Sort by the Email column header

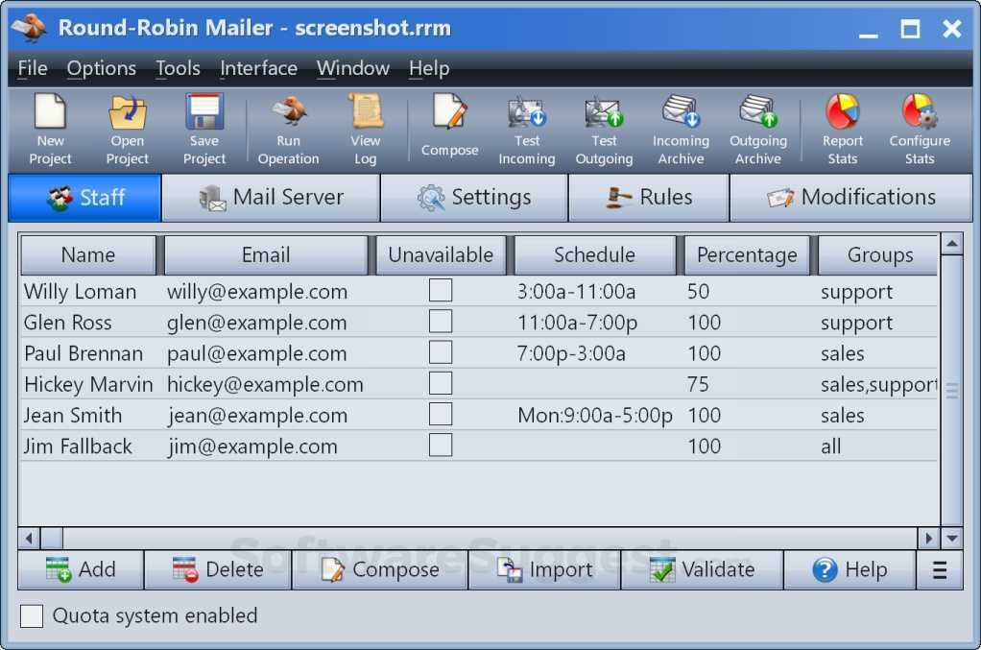pos(266,255)
